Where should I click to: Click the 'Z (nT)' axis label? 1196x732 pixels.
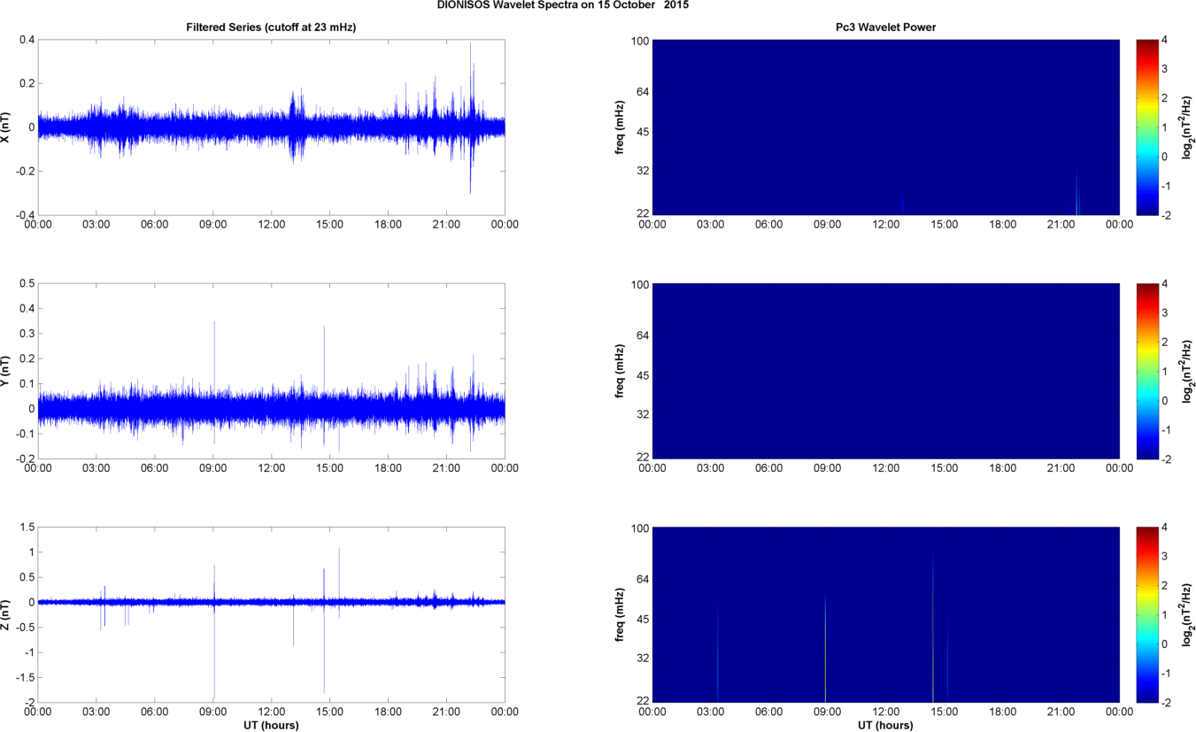tap(6, 613)
